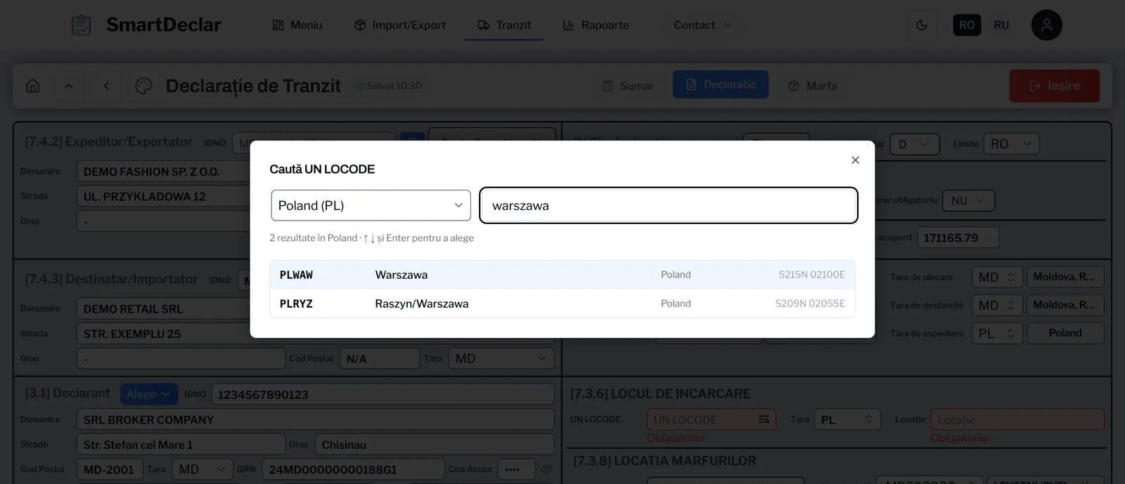The width and height of the screenshot is (1125, 484).
Task: Click the Poland country name field
Action: [1065, 333]
